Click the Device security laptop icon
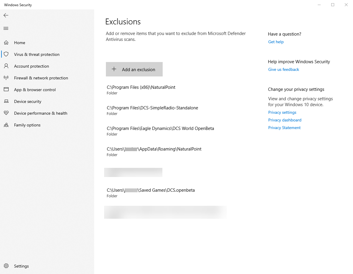 (x=6, y=101)
